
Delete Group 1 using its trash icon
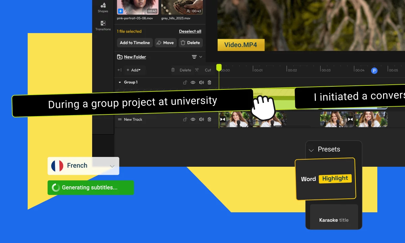point(209,82)
